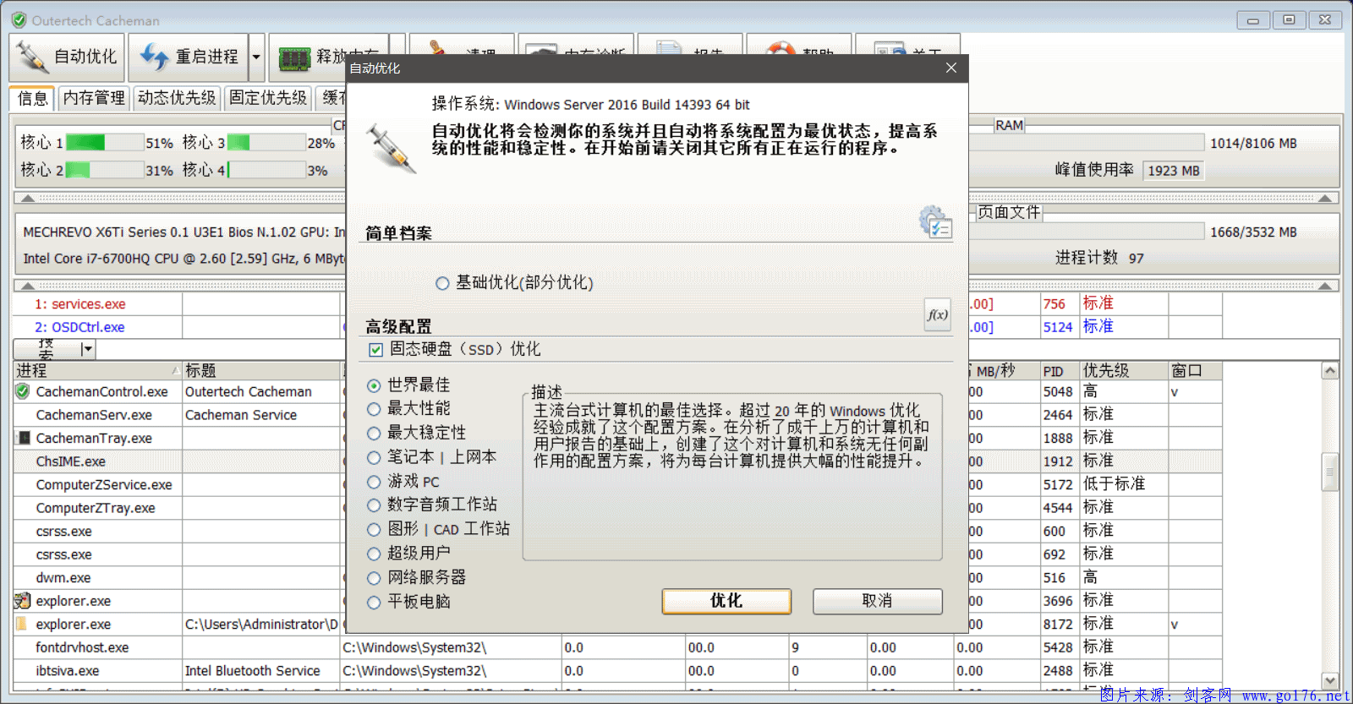1353x704 pixels.
Task: Select the 世界最佳 profile radio button
Action: [x=374, y=385]
